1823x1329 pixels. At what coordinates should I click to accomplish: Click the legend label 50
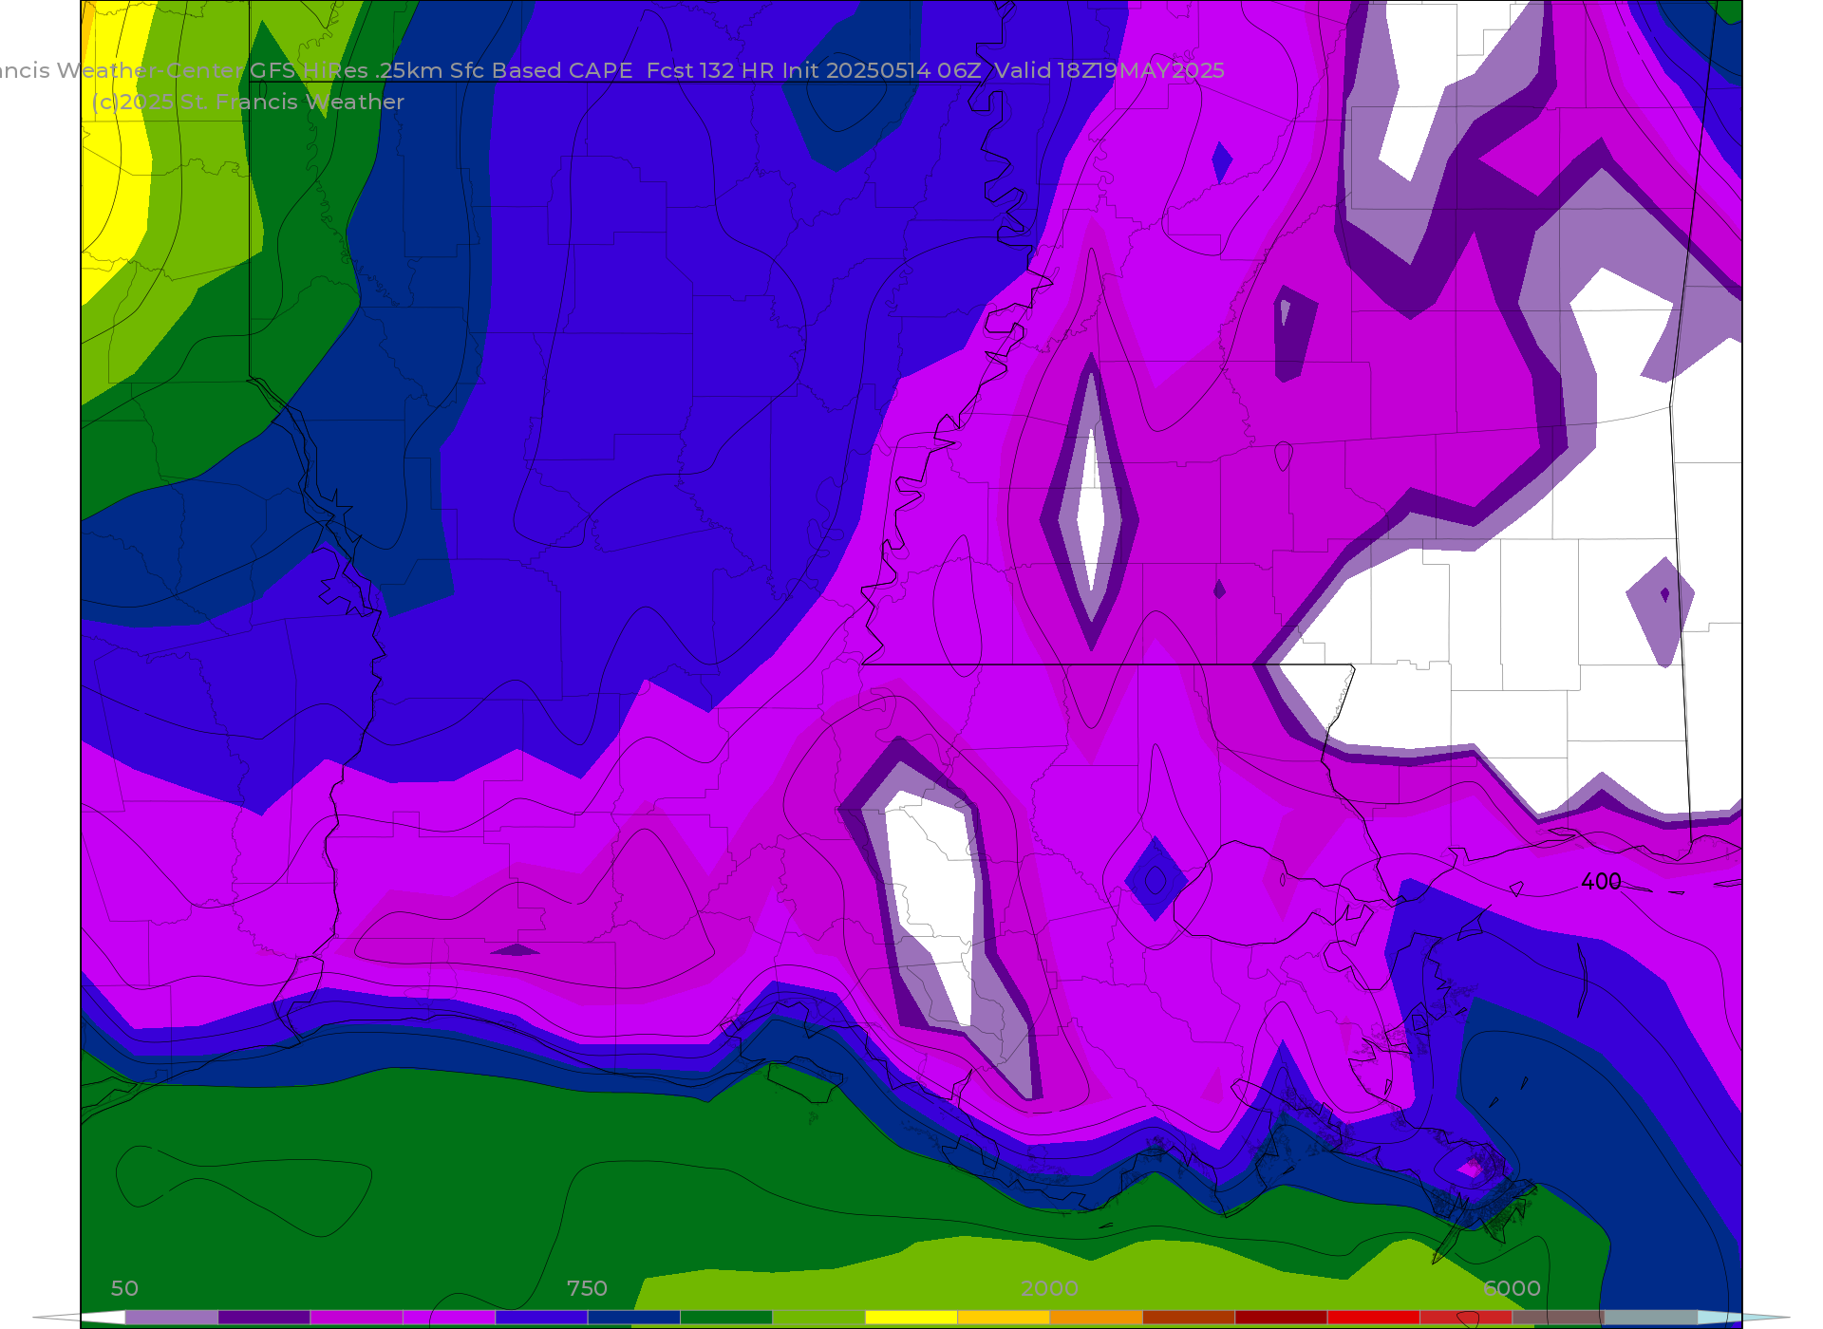(x=124, y=1288)
